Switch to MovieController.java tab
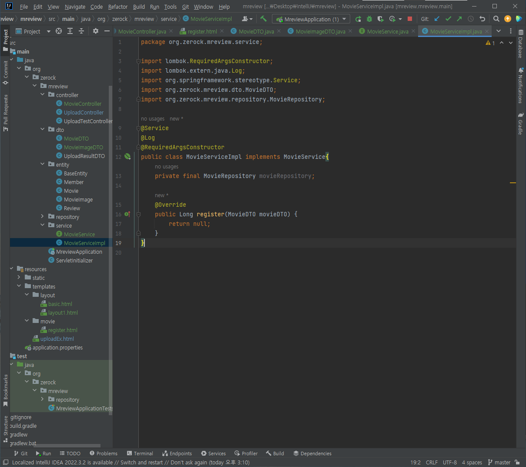Screen dimensions: 526x467 pos(142,31)
